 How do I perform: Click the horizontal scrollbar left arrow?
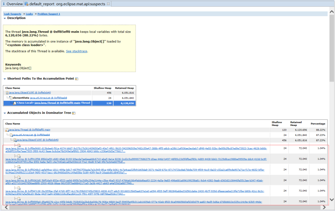(x=6, y=207)
